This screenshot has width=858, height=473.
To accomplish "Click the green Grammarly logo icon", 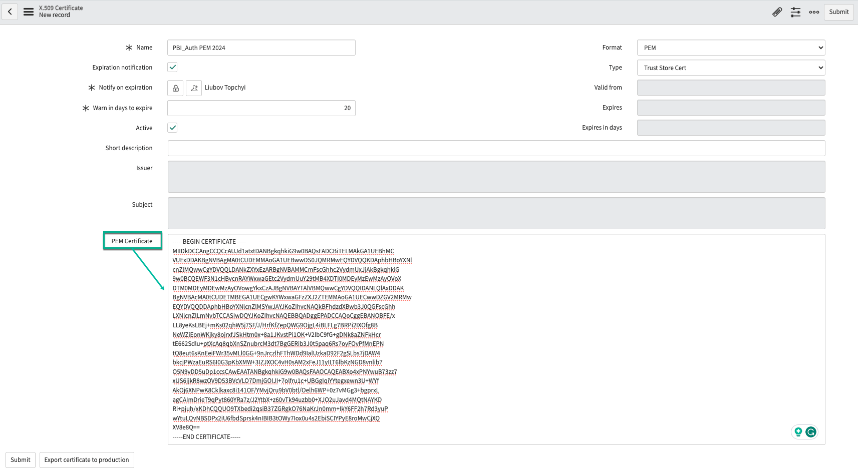I will 811,431.
